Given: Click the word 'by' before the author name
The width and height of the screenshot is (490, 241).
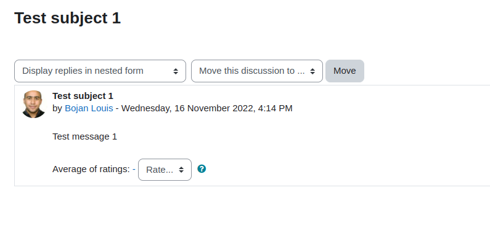Looking at the screenshot, I should [x=57, y=108].
